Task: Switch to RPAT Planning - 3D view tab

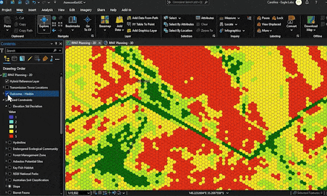Action: click(x=119, y=43)
